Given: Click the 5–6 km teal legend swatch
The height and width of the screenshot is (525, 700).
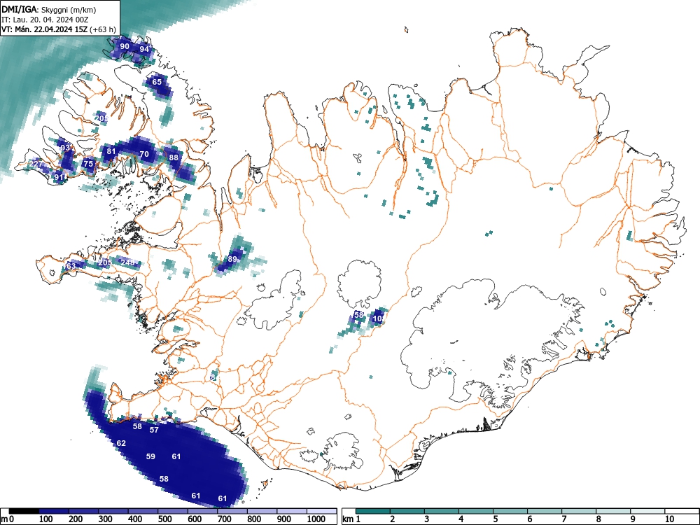Looking at the screenshot, I should 510,511.
